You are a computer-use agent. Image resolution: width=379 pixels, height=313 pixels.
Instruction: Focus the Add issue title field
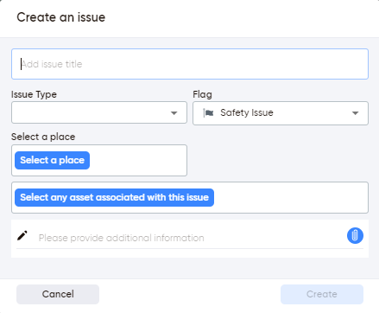(190, 64)
